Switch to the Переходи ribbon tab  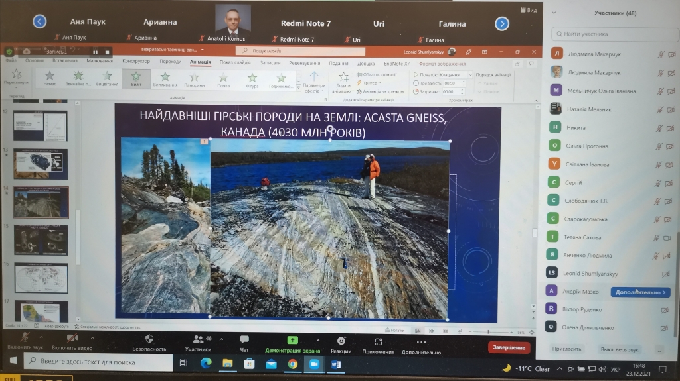coord(170,62)
